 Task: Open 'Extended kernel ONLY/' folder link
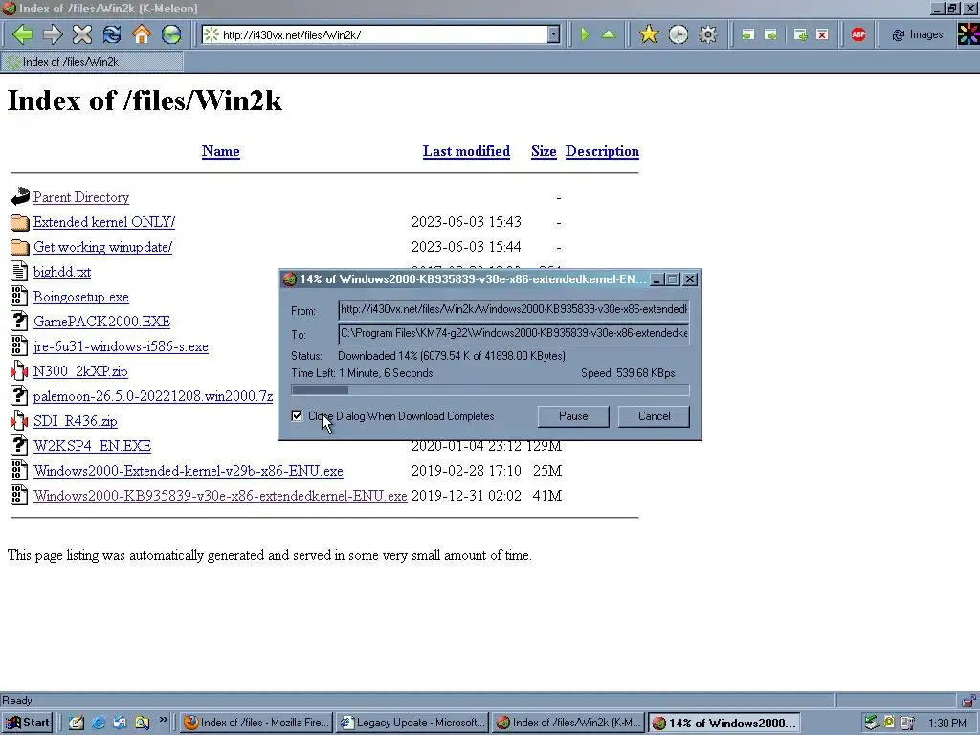click(x=104, y=222)
